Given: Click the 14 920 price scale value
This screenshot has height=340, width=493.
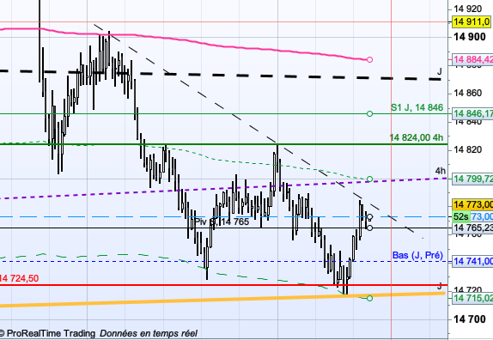Looking at the screenshot, I should tap(467, 9).
